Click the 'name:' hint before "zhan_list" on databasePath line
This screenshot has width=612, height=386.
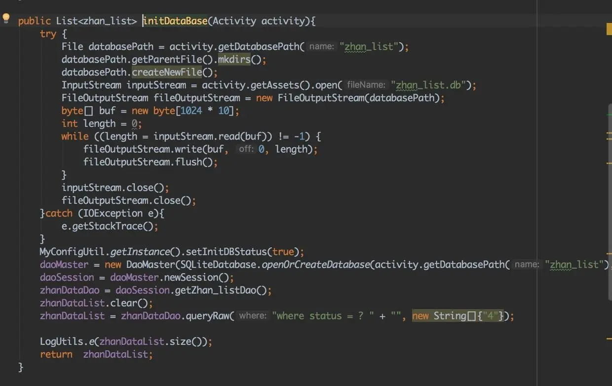point(322,47)
